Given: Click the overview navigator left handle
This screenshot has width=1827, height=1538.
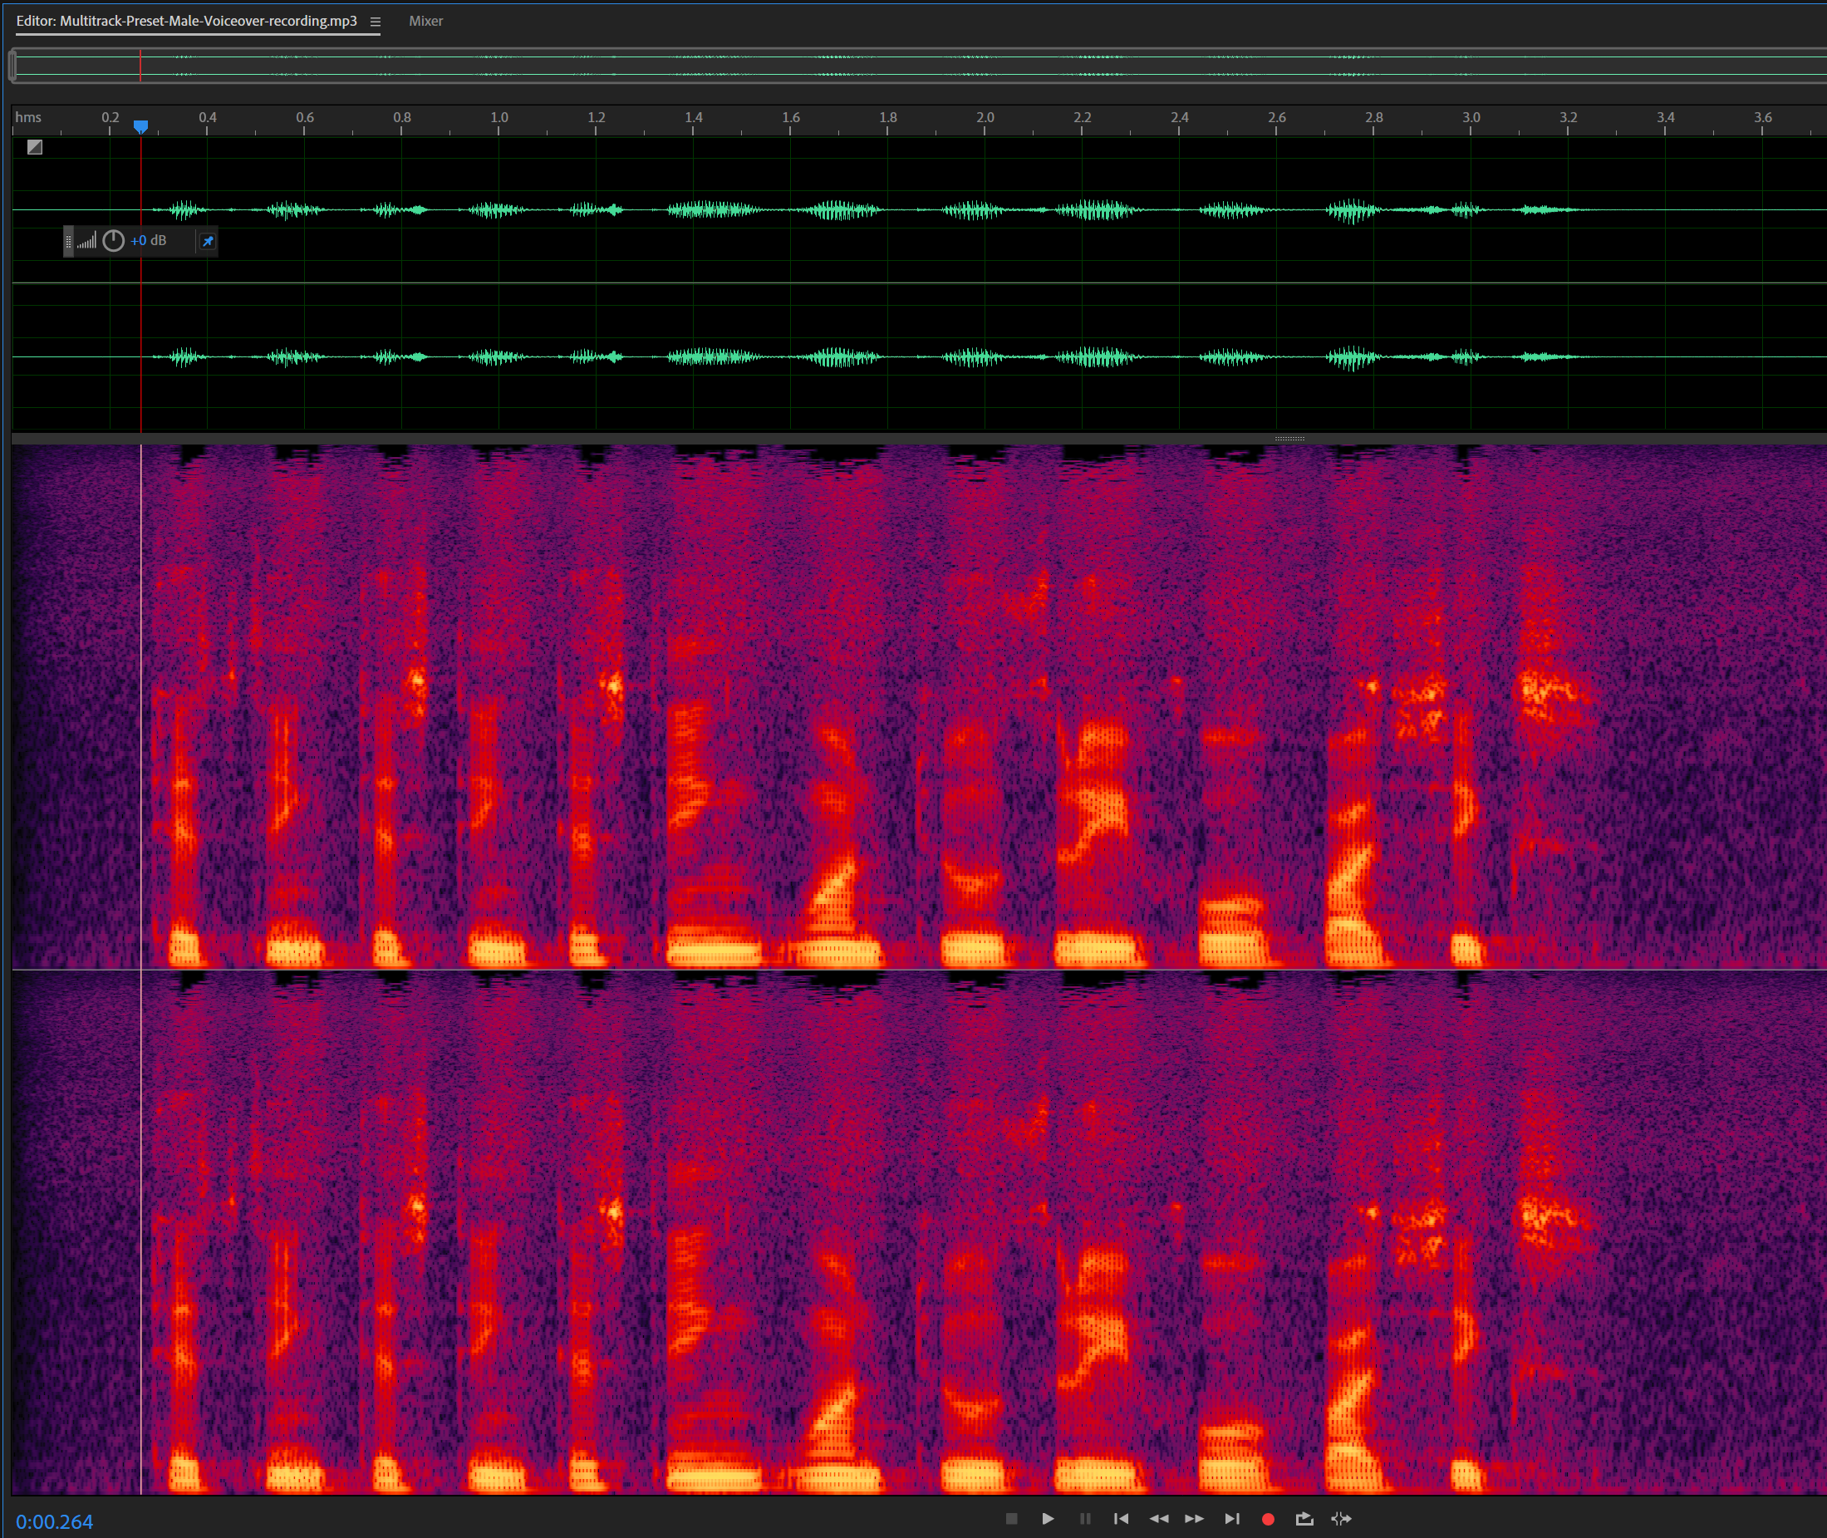Looking at the screenshot, I should pos(12,66).
